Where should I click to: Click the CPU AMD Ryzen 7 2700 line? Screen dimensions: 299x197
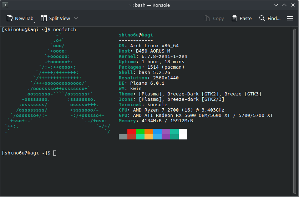pos(171,110)
